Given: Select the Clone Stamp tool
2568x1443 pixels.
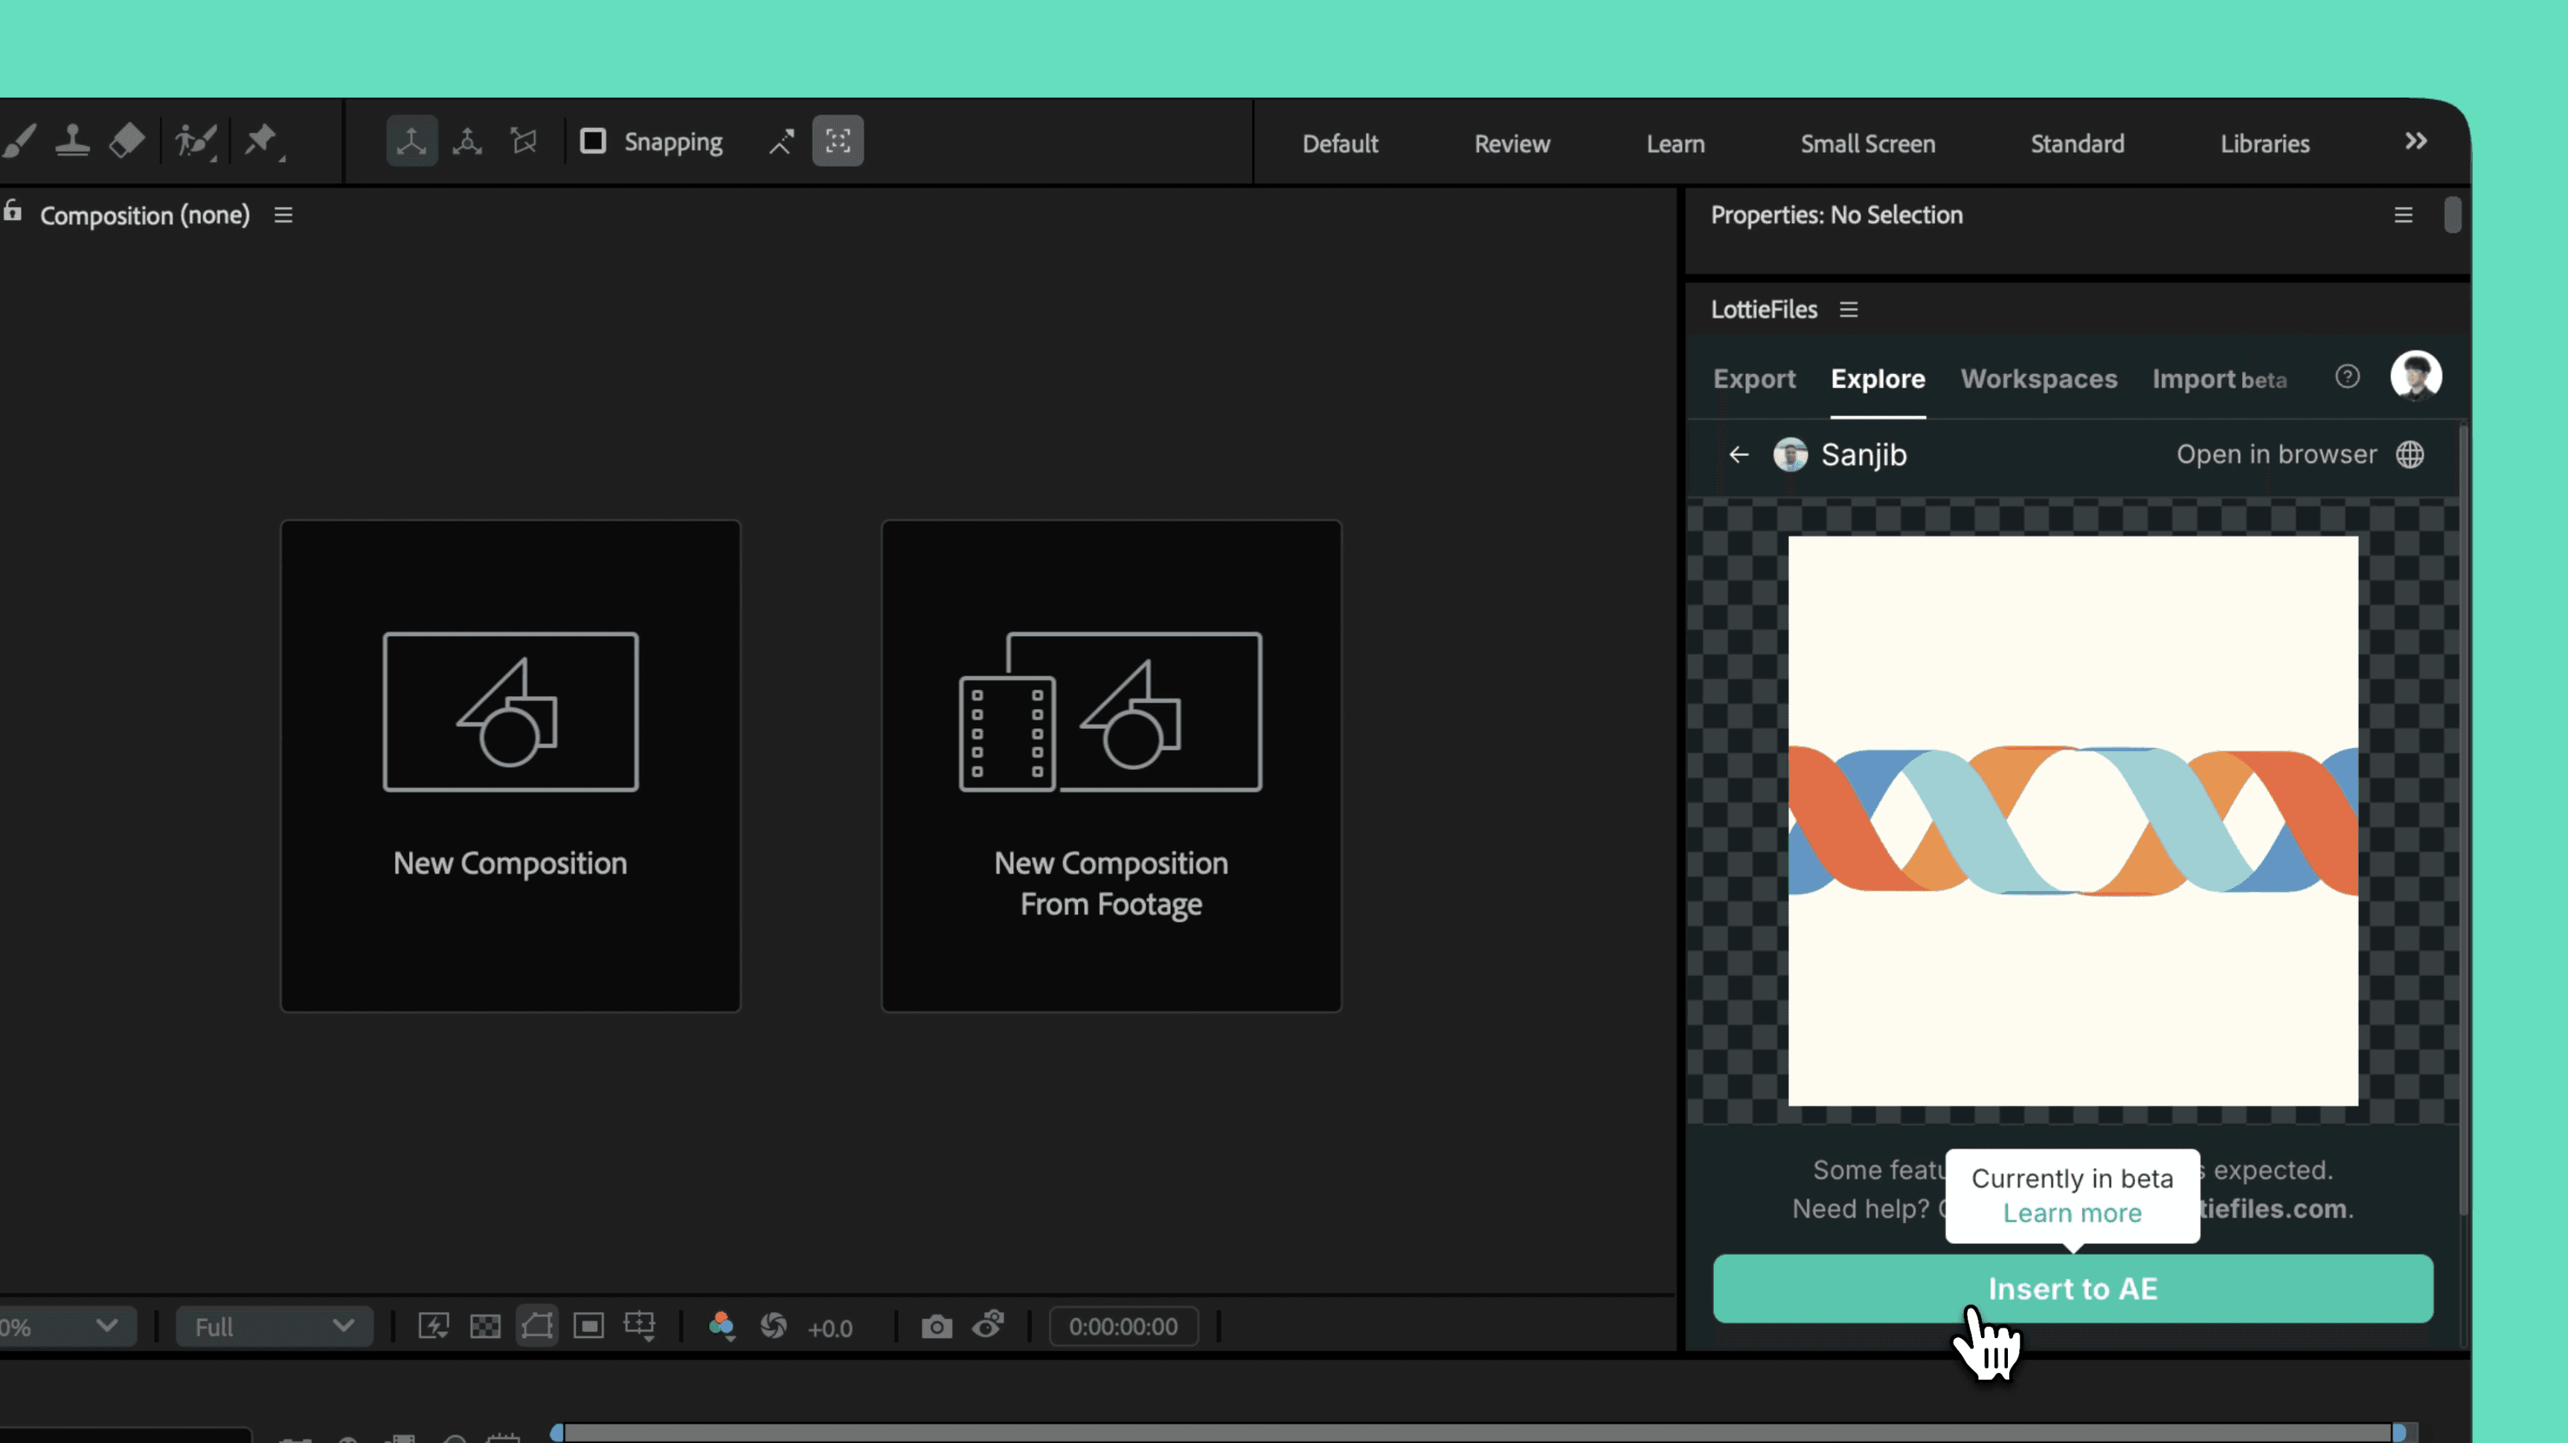Looking at the screenshot, I should (x=73, y=141).
